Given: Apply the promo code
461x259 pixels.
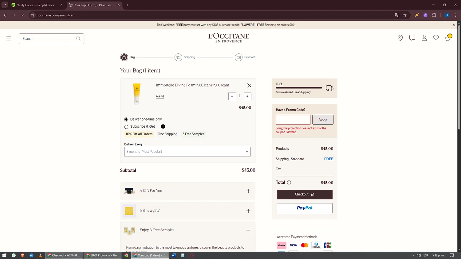Looking at the screenshot, I should 323,120.
